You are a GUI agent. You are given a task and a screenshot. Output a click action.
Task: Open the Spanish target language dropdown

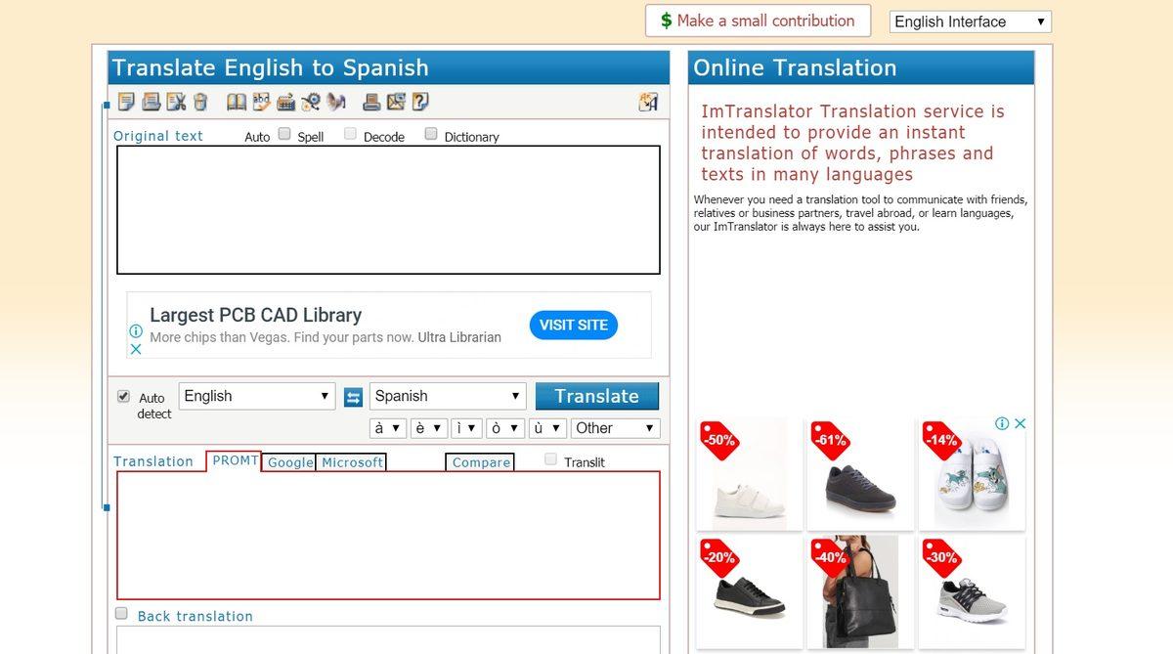coord(448,396)
